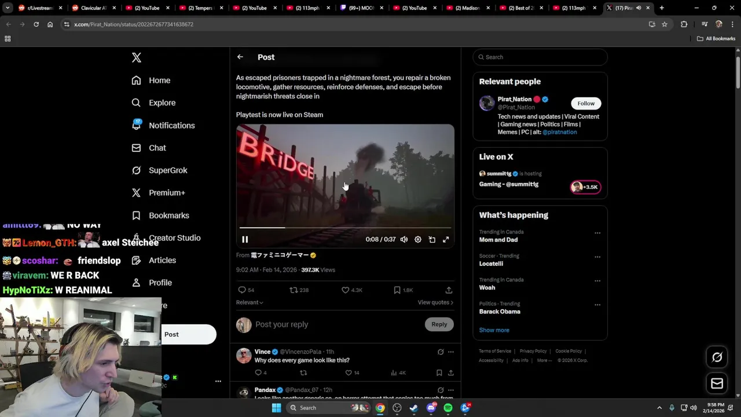This screenshot has height=417, width=741.
Task: Open Discord from taskbar
Action: pyautogui.click(x=431, y=408)
